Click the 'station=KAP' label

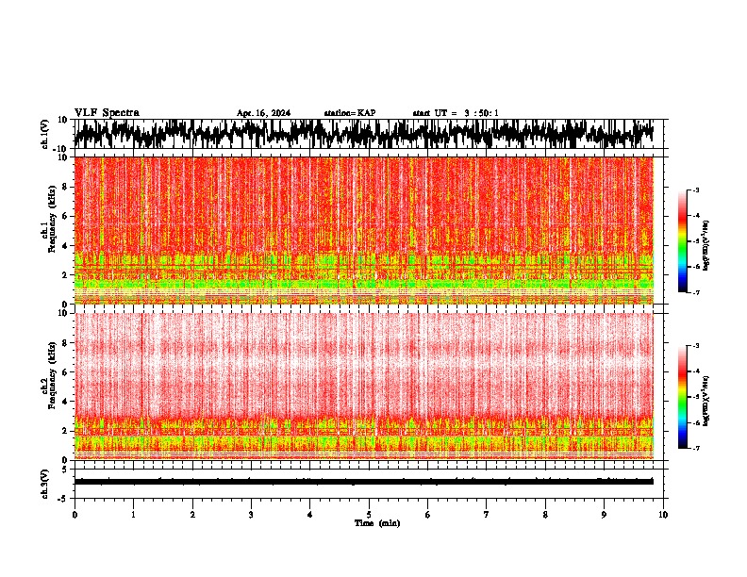tap(350, 113)
